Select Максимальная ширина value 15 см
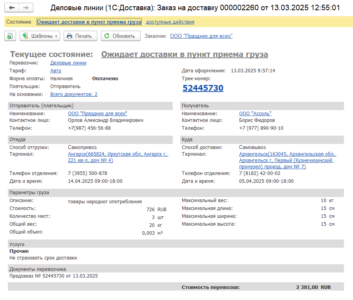 327,216
